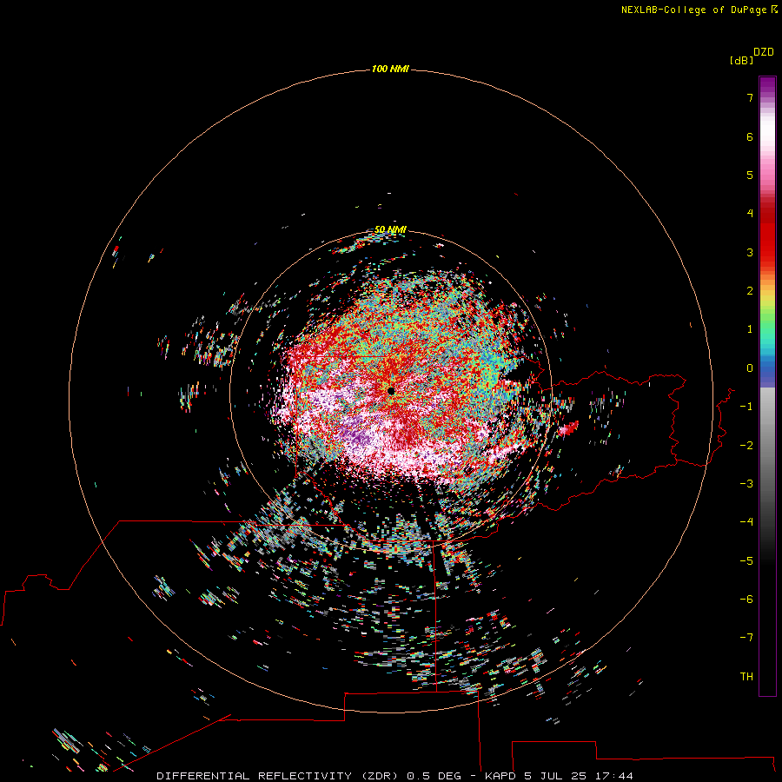Click the 17:44 timestamp
The image size is (782, 782).
[614, 776]
